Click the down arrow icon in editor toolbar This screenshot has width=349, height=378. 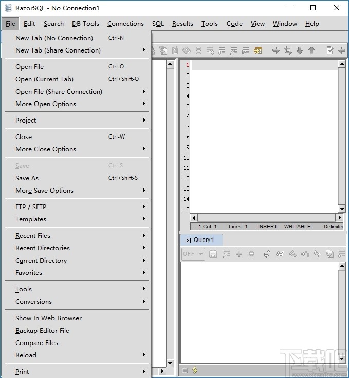[300, 50]
